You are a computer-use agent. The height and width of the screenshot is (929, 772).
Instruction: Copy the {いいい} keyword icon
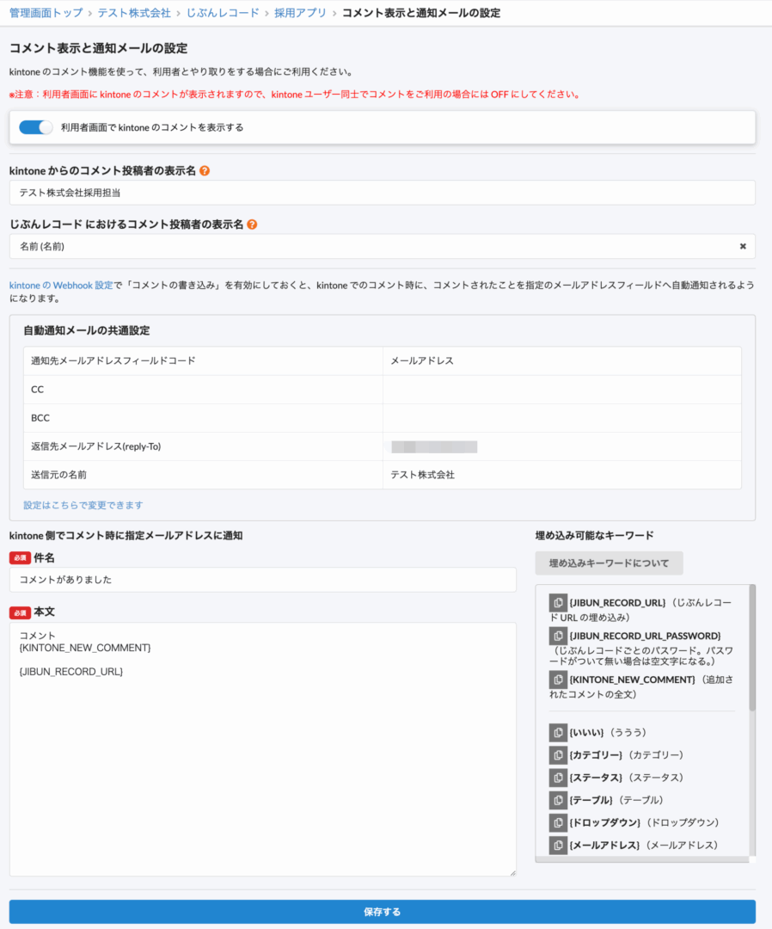tap(558, 733)
